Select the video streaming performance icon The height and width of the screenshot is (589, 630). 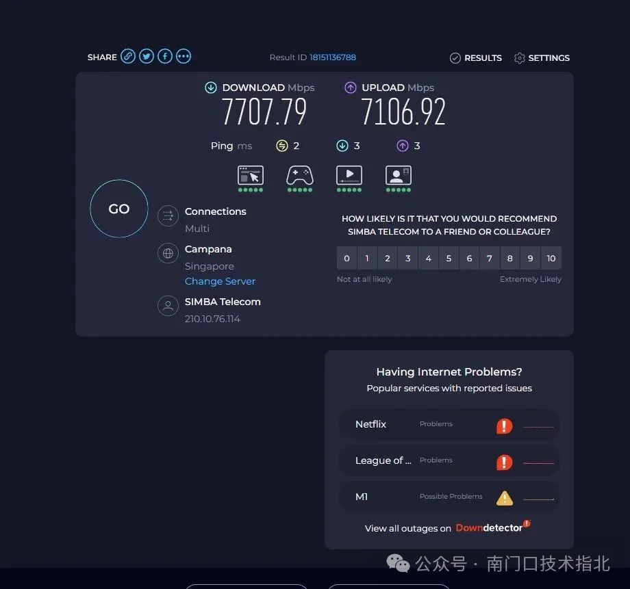(x=349, y=176)
